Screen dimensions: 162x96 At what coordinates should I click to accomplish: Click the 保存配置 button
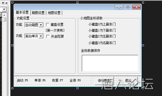[104, 81]
